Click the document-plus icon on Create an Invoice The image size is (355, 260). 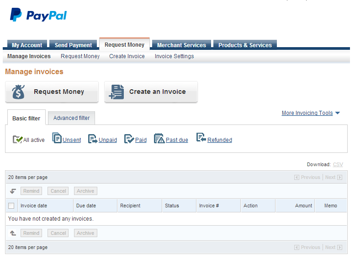[x=117, y=92]
